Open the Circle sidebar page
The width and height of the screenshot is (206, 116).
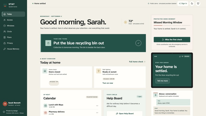(14, 31)
